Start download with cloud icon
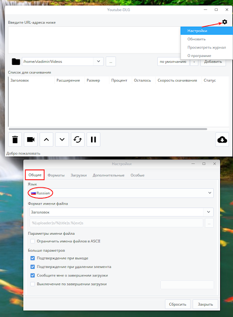Image resolution: width=233 pixels, height=317 pixels. coord(222,140)
